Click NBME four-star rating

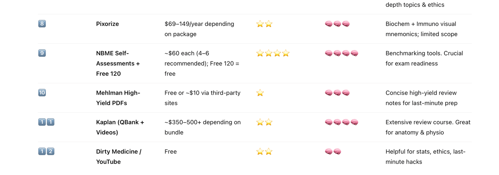[273, 53]
